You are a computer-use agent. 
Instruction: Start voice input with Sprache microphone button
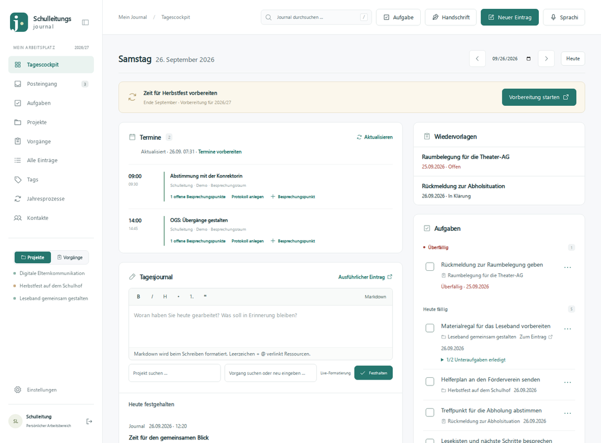(564, 17)
